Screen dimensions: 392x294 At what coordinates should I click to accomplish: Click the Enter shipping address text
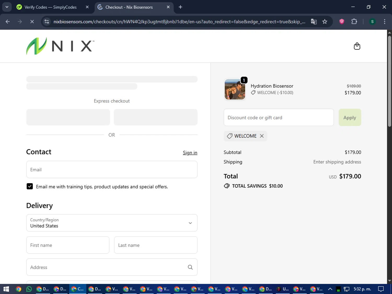tap(337, 162)
